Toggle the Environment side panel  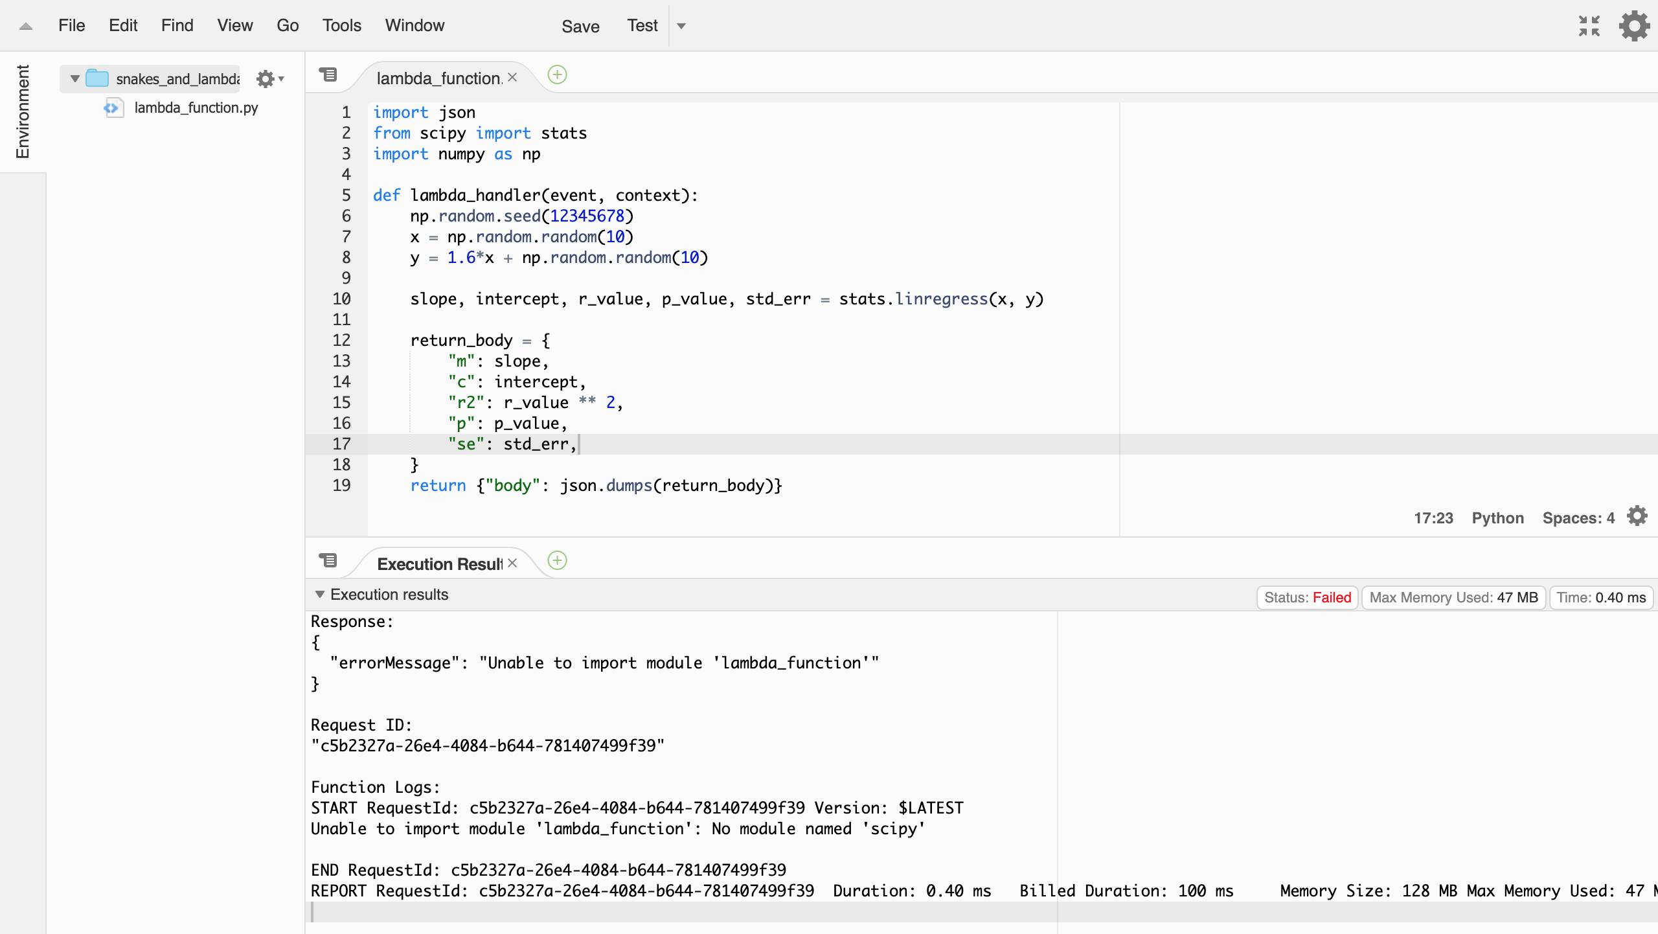[23, 111]
